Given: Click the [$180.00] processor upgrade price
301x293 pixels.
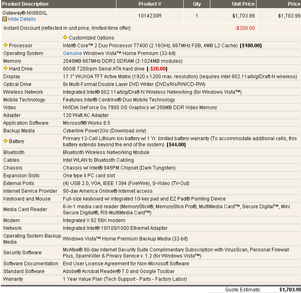Looking at the screenshot, I should (251, 46).
